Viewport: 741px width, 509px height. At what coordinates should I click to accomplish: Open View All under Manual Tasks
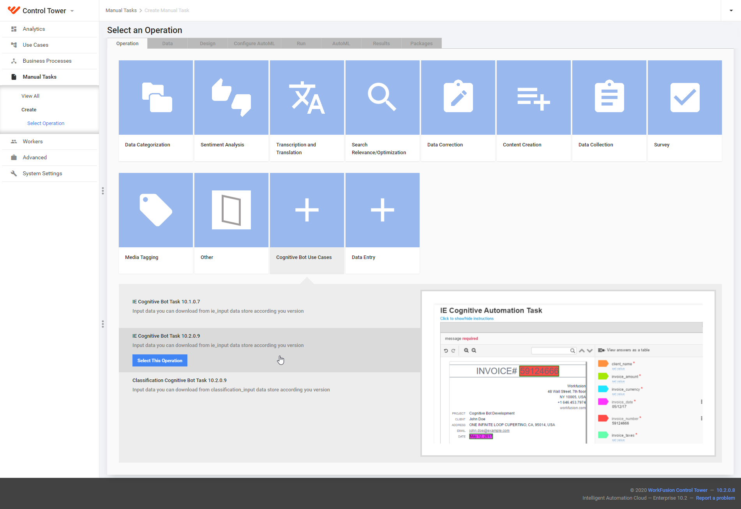30,96
